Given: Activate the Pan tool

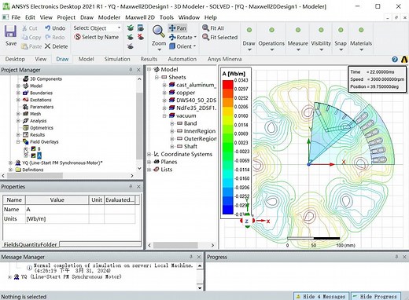Looking at the screenshot, I should coord(178,28).
